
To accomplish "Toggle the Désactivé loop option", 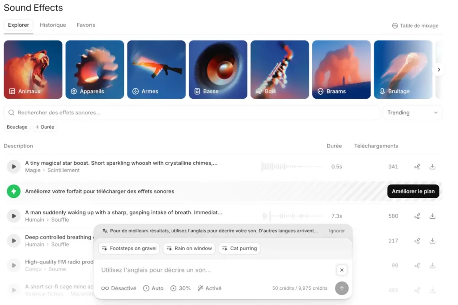I will (x=119, y=288).
